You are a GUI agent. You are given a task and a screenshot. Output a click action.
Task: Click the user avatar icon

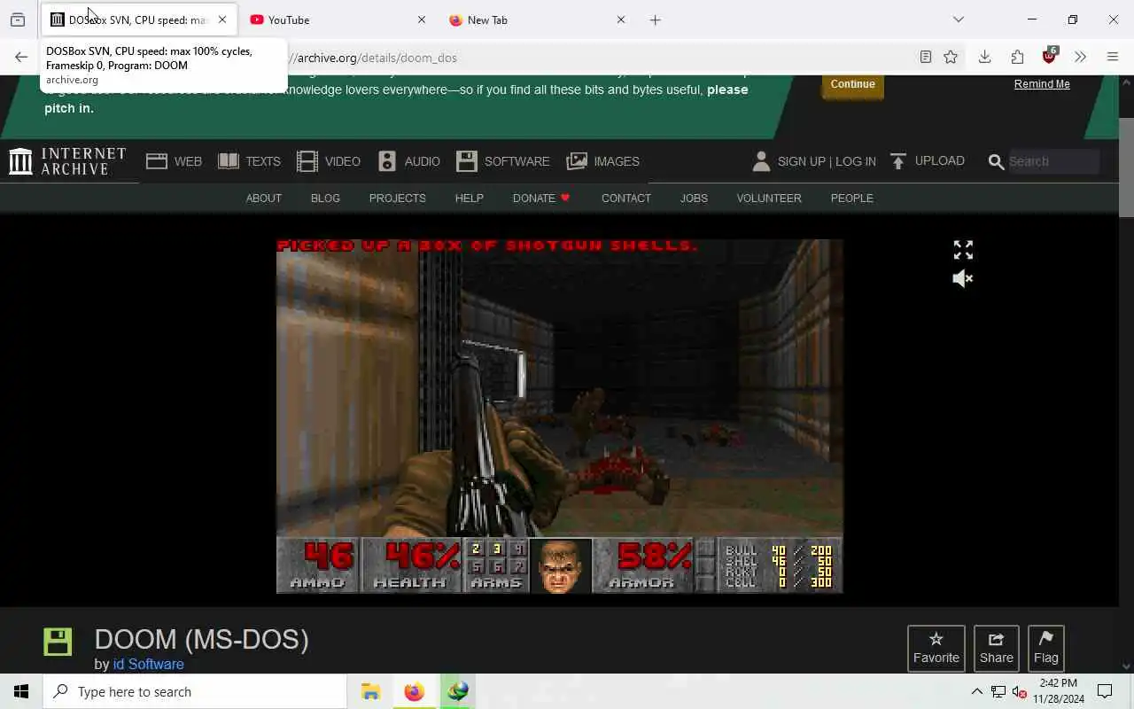click(x=761, y=161)
